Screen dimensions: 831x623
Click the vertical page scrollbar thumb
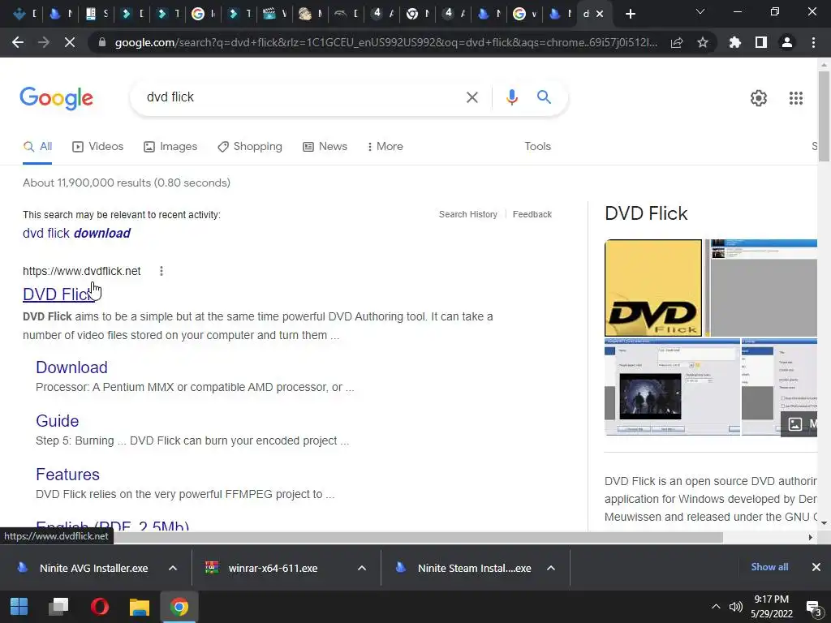click(824, 115)
